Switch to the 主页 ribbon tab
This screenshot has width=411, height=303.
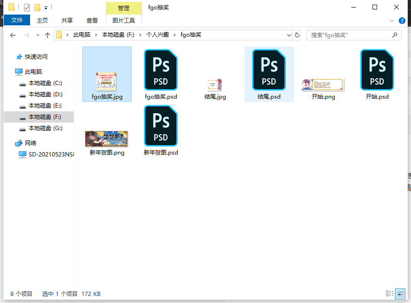point(42,20)
